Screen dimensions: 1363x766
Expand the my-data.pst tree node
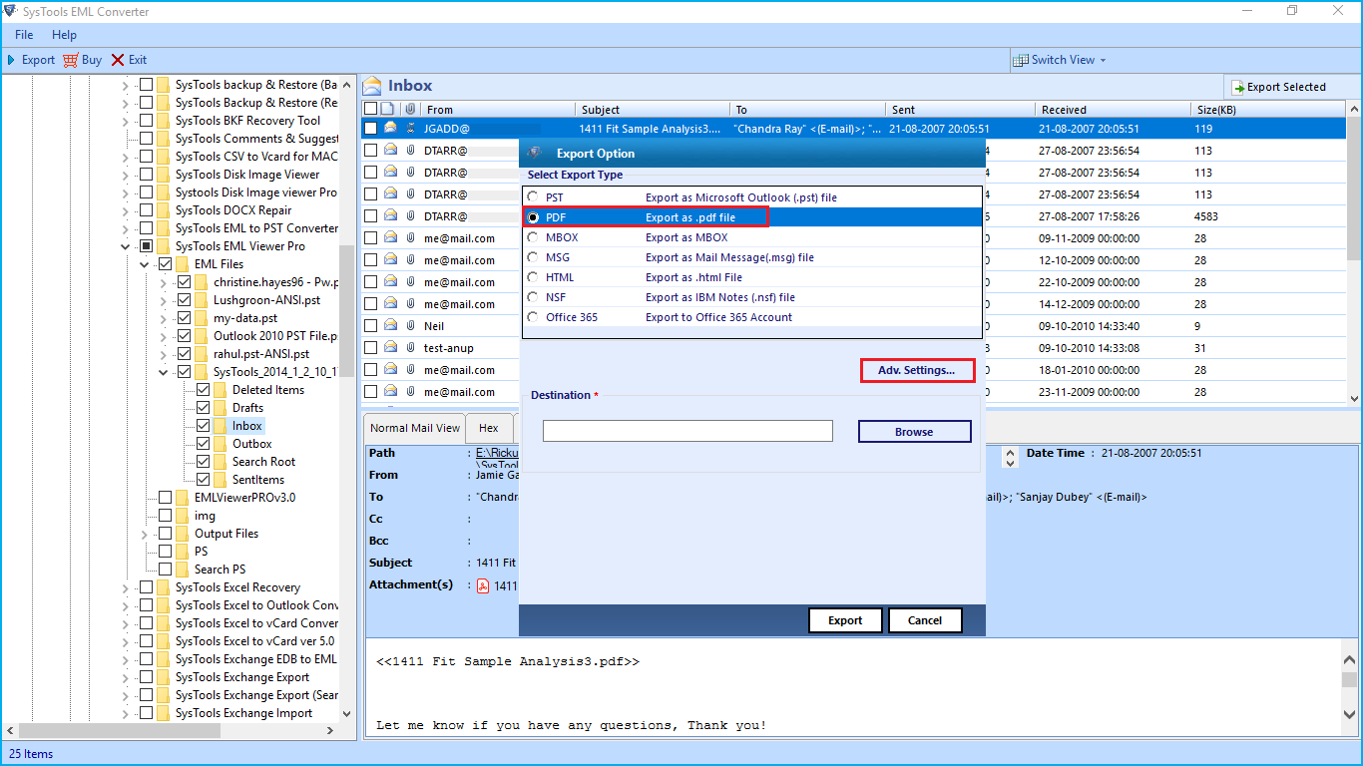[x=164, y=318]
